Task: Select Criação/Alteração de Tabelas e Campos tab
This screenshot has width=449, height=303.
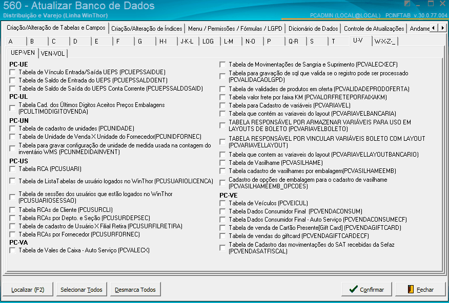Action: [x=56, y=28]
